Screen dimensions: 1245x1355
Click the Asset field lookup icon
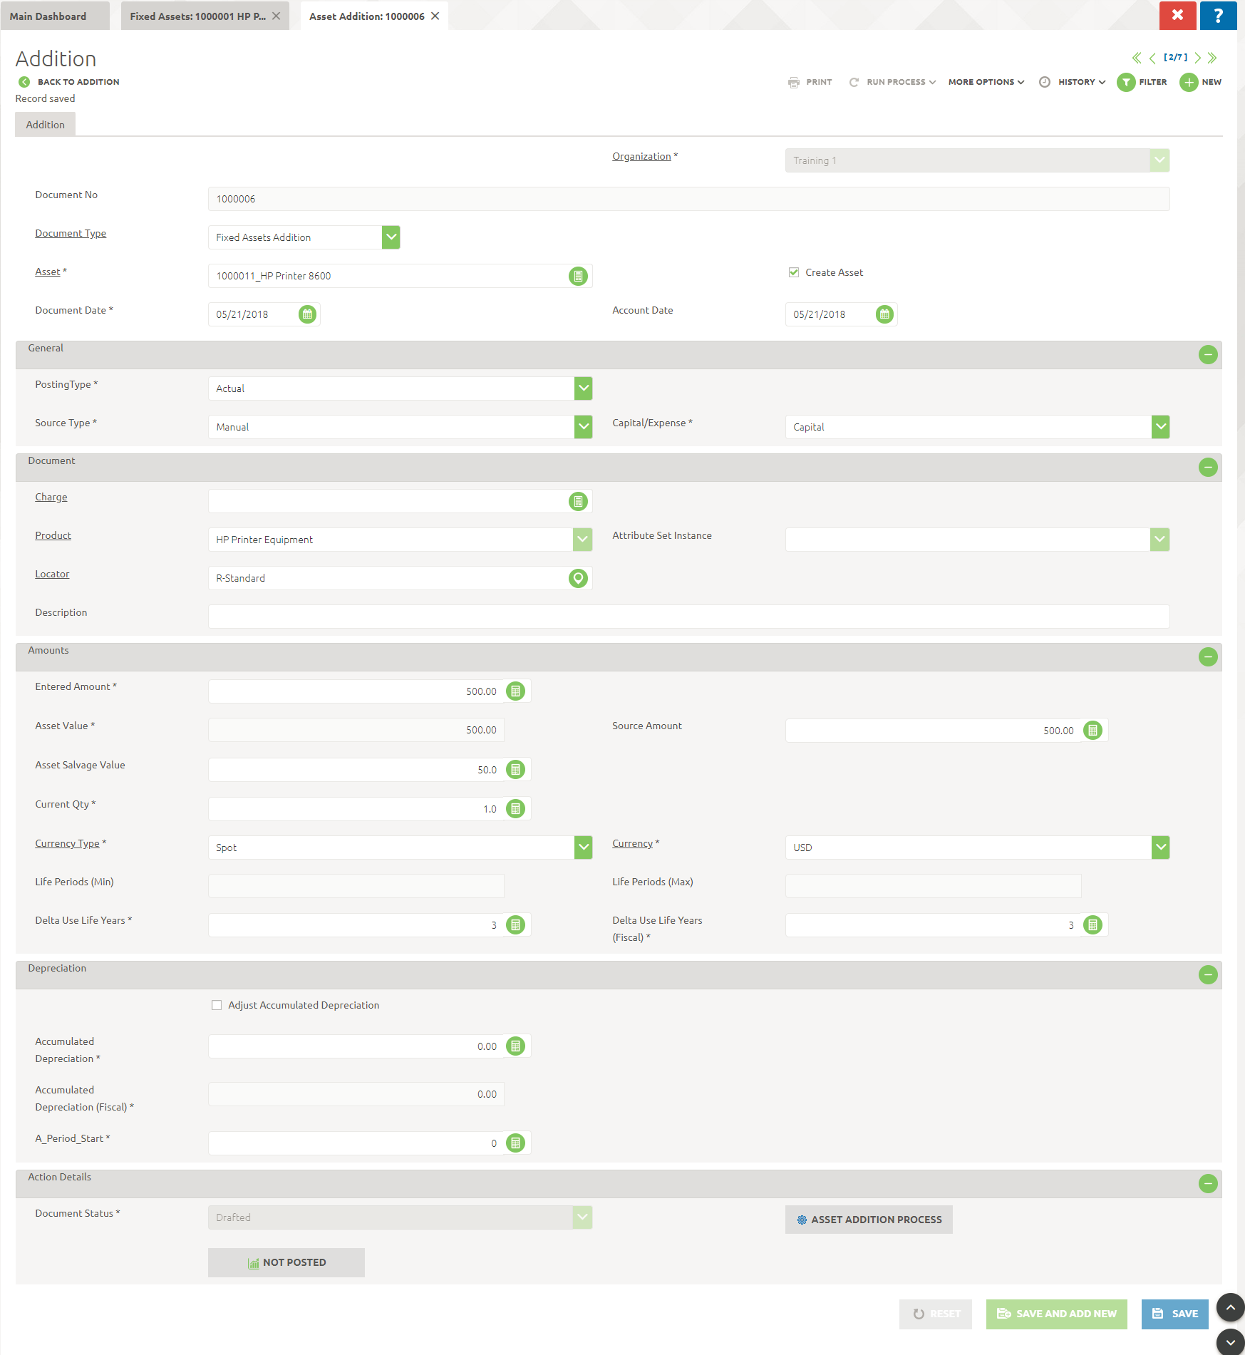578,276
